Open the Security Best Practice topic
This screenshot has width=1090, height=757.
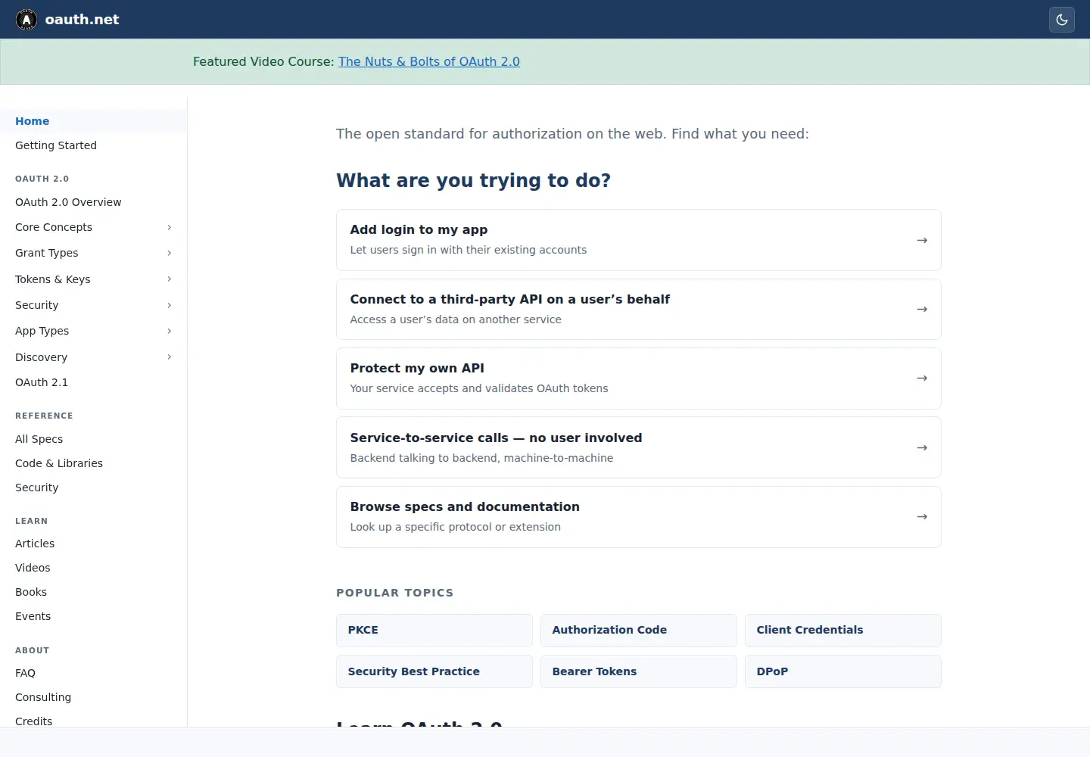(434, 671)
